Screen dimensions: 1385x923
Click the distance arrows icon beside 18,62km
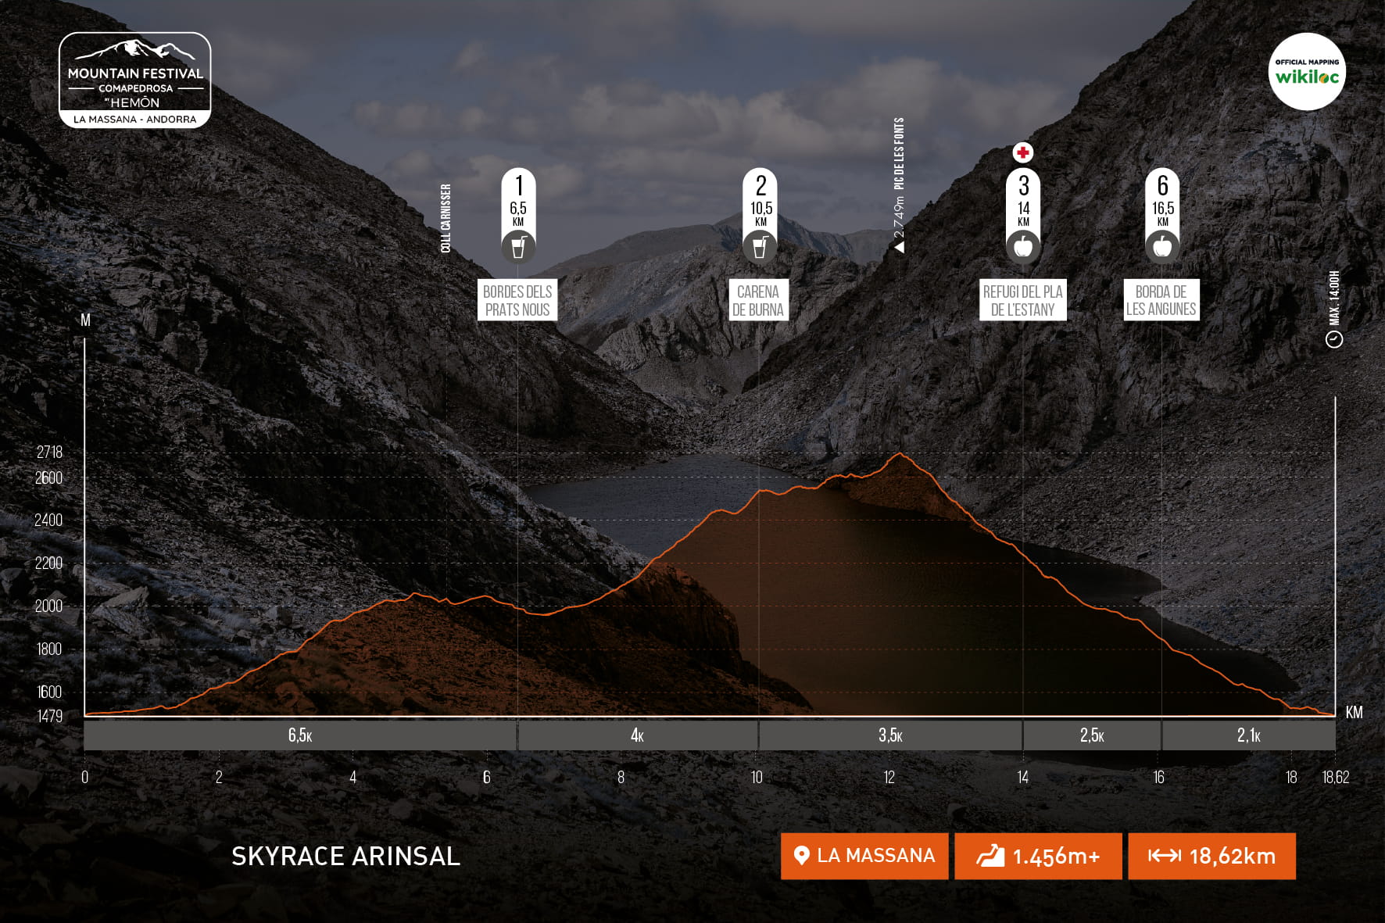1164,856
